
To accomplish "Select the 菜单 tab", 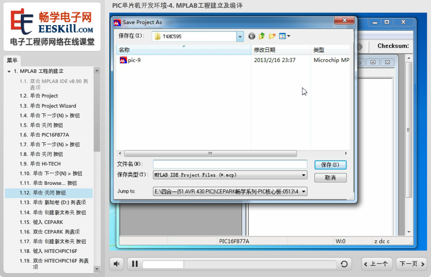I will pyautogui.click(x=12, y=60).
